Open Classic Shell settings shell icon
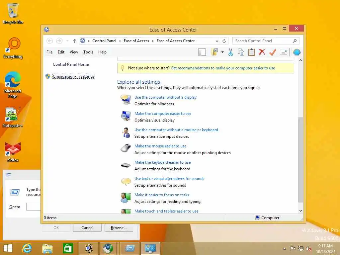This screenshot has height=255, width=340. click(x=297, y=52)
